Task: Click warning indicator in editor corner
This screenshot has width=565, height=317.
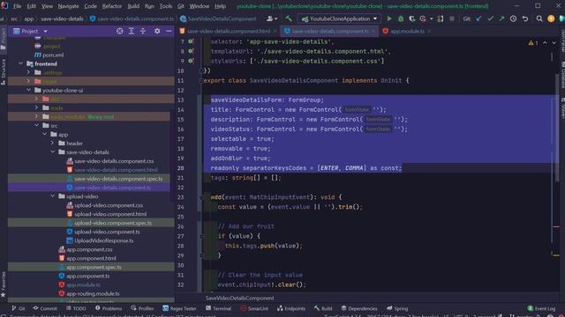Action: (533, 43)
